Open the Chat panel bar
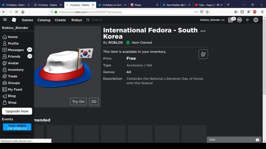Screen dimensions: 266x149 [234, 140]
